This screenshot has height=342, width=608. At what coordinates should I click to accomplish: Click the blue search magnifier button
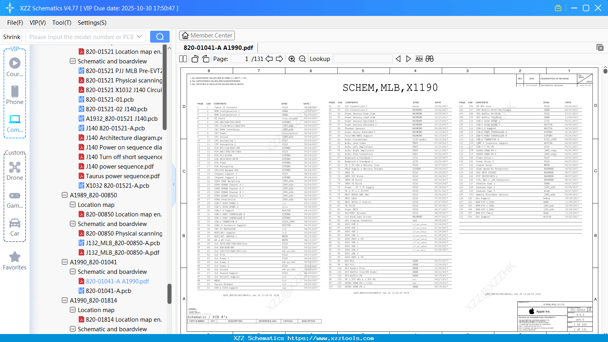tap(160, 37)
